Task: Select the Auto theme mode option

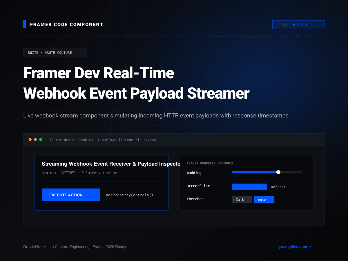Action: [x=264, y=200]
